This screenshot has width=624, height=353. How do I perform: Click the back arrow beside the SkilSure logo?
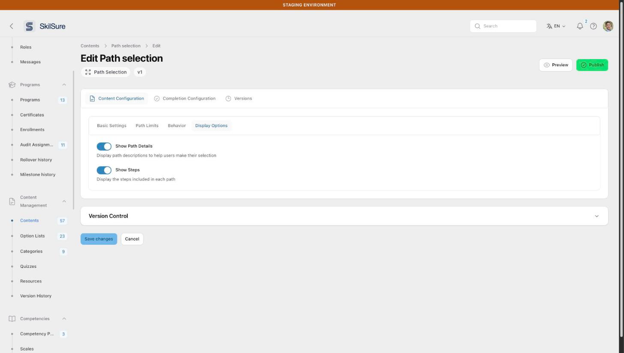[x=12, y=26]
